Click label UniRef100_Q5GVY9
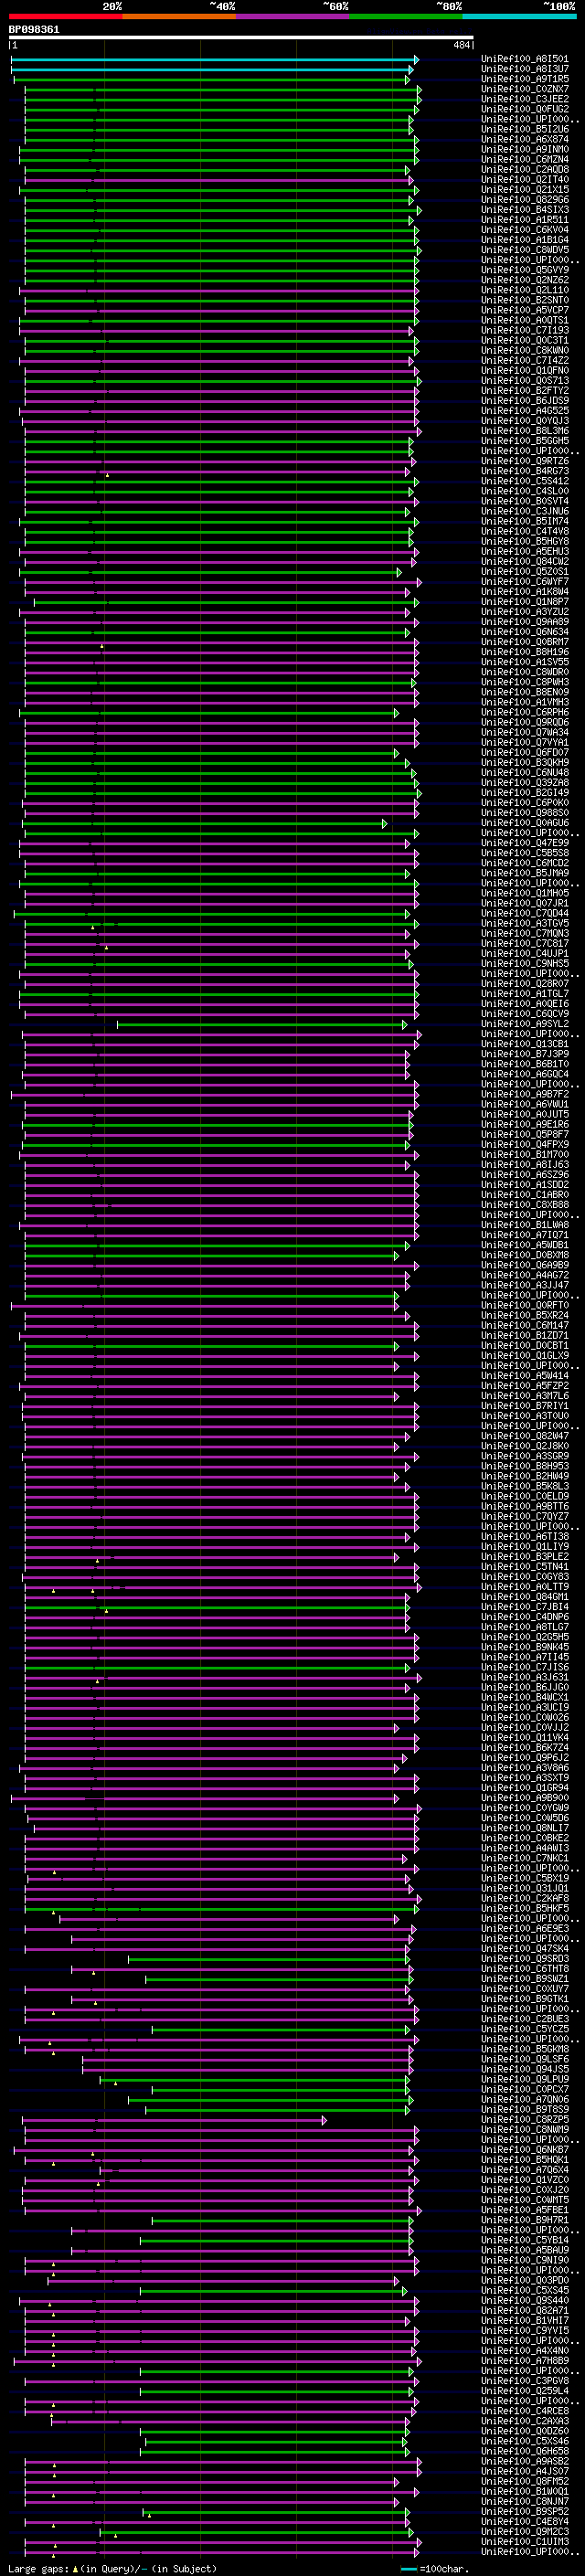This screenshot has width=585, height=2576. tap(525, 270)
